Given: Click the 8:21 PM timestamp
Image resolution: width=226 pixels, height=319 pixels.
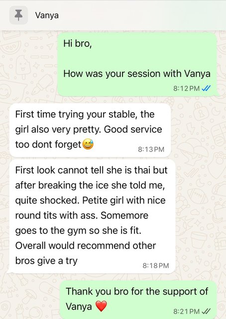Looking at the screenshot, I should click(186, 311).
